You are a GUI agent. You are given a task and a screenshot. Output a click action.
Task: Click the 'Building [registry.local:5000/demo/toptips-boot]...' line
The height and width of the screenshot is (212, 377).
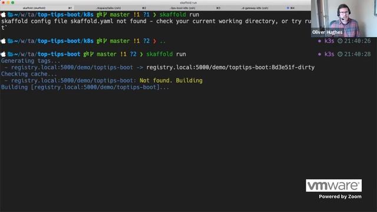point(85,87)
